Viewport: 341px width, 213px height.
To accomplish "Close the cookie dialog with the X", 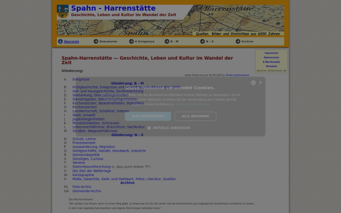I will point(260,82).
